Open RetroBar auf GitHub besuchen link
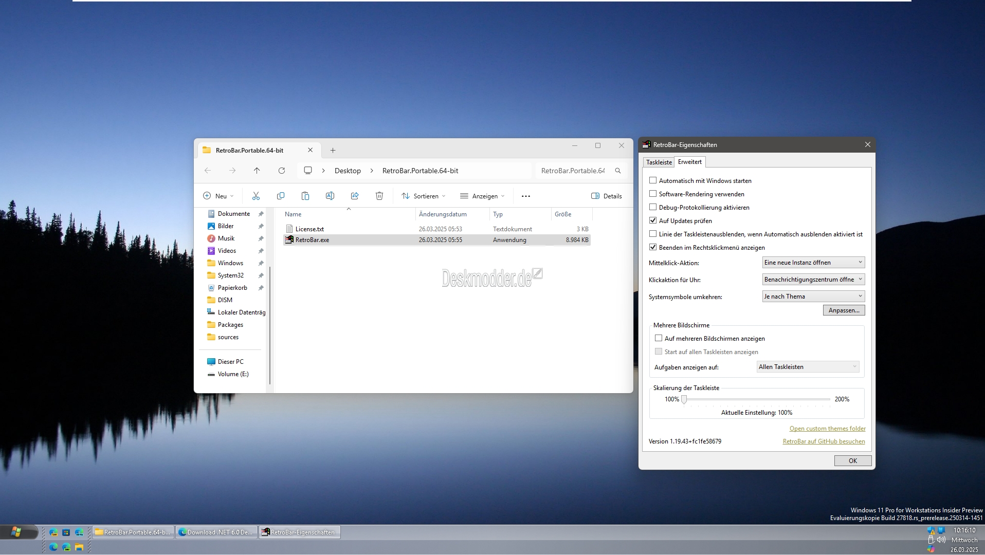 tap(824, 441)
